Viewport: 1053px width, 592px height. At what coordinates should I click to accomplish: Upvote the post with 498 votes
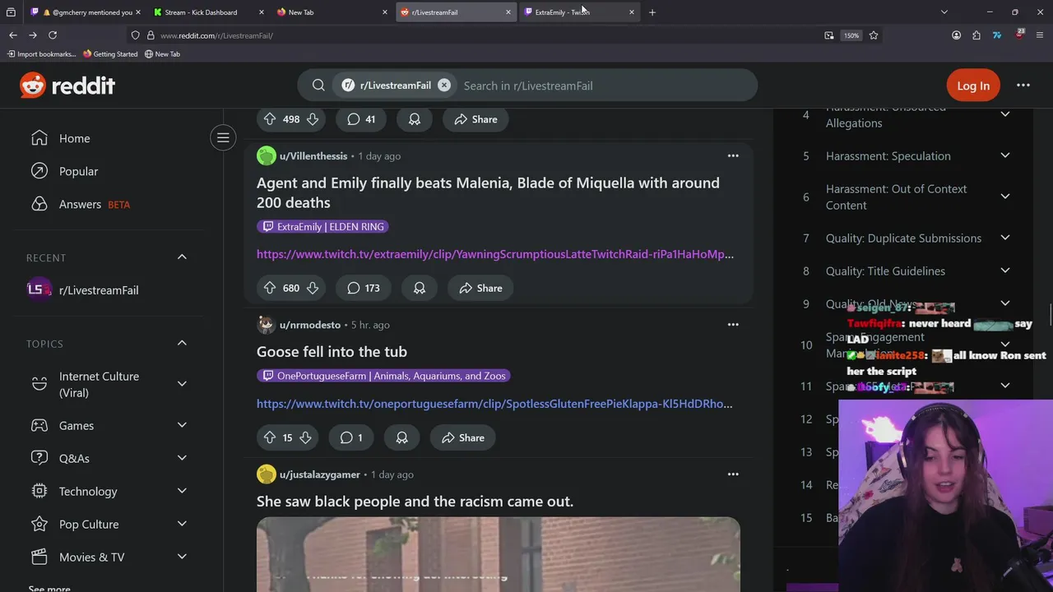coord(270,119)
